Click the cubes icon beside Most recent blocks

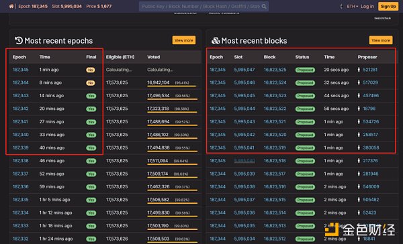[216, 40]
